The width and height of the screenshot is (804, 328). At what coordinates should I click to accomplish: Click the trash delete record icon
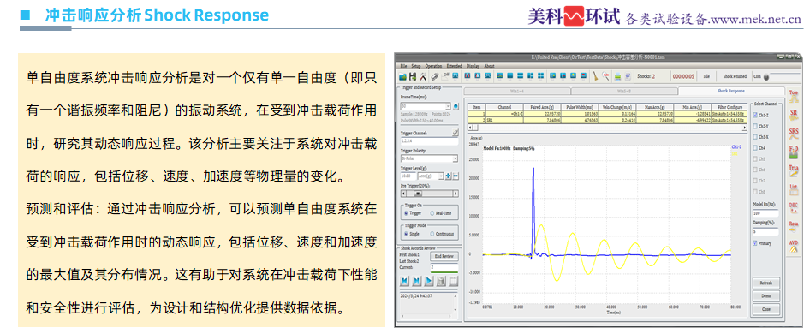coord(441,282)
